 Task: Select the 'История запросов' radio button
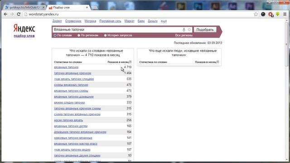coord(105,35)
